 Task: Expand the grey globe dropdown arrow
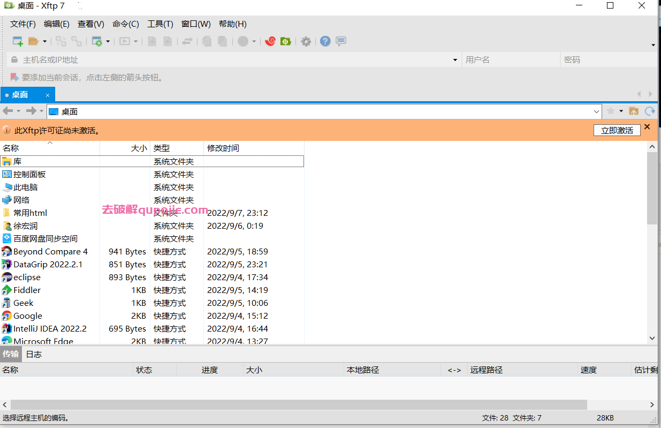pyautogui.click(x=254, y=41)
